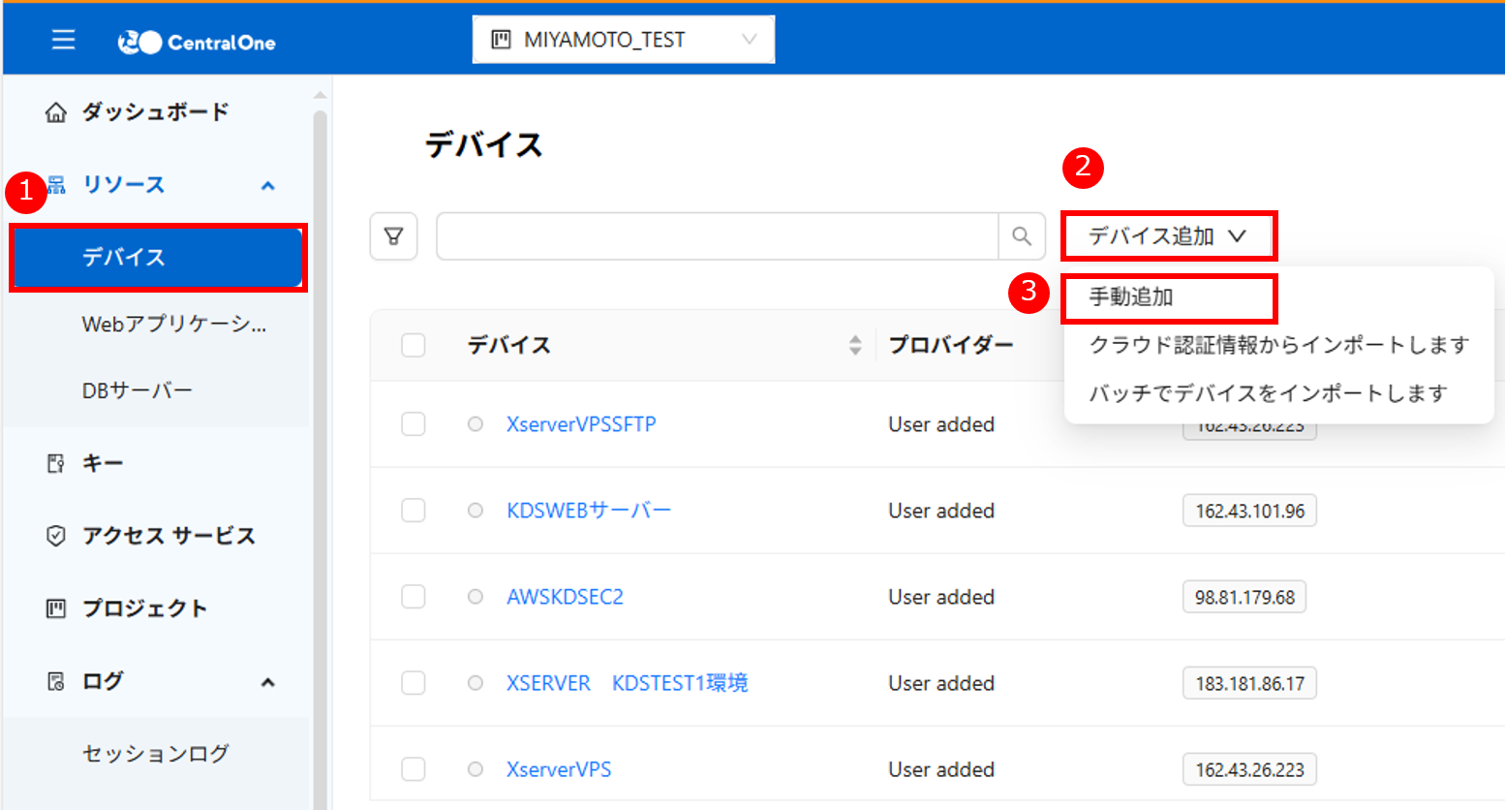Viewport: 1505px width, 810px height.
Task: Open the MIYAMOTO_TEST project dropdown
Action: coord(623,40)
